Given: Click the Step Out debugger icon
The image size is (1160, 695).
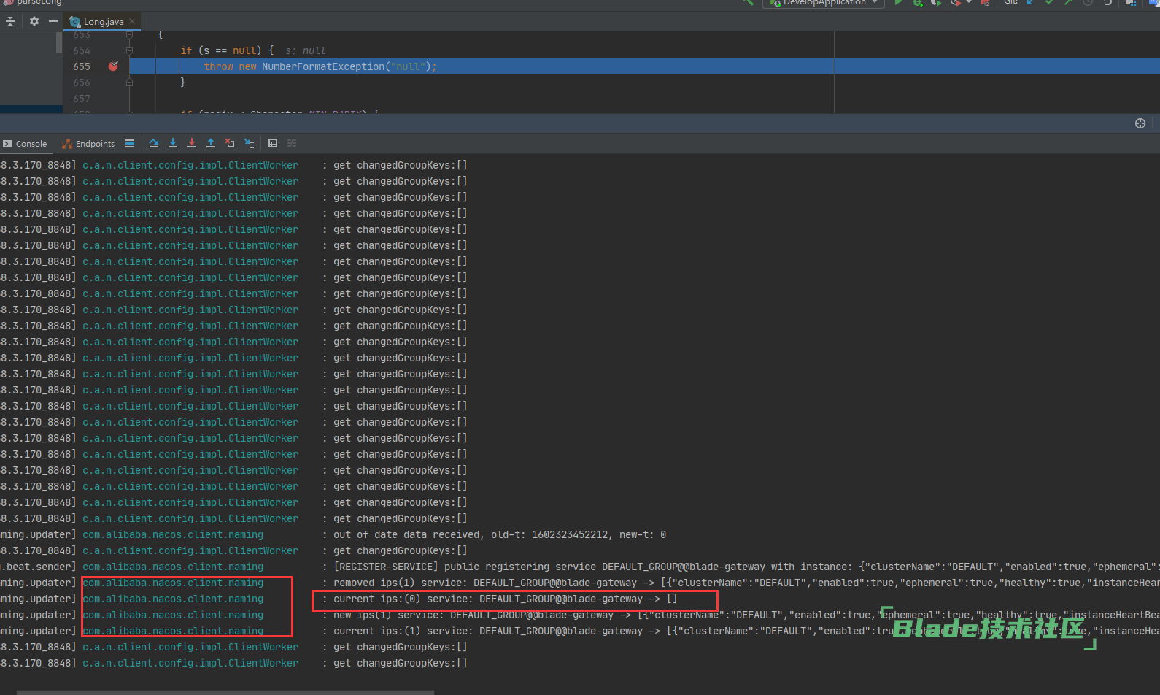Looking at the screenshot, I should pos(211,143).
